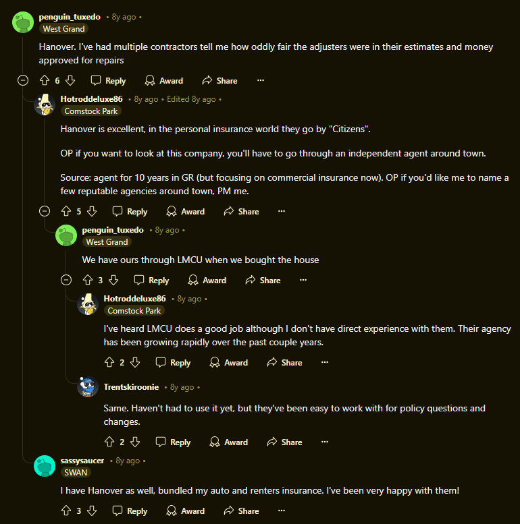Open Trentskiroonie's profile link

131,387
